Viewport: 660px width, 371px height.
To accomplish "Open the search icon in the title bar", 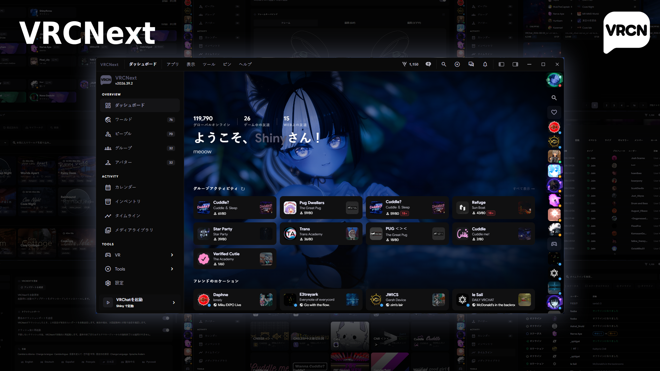I will pyautogui.click(x=443, y=64).
